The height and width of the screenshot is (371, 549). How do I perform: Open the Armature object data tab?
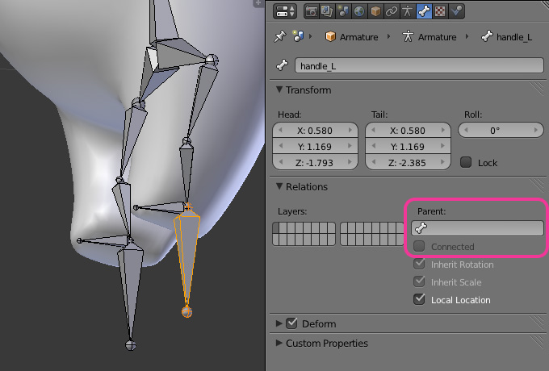click(x=407, y=11)
